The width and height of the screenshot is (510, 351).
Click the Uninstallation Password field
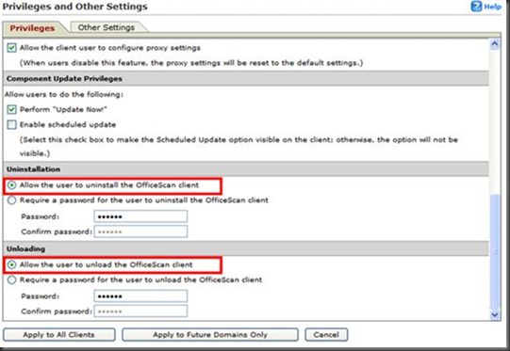(x=140, y=216)
